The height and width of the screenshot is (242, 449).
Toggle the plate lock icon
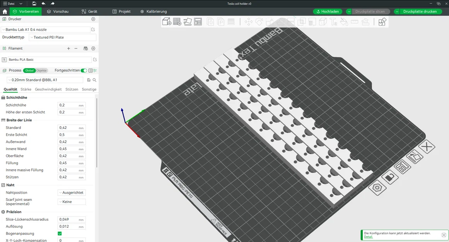click(390, 177)
